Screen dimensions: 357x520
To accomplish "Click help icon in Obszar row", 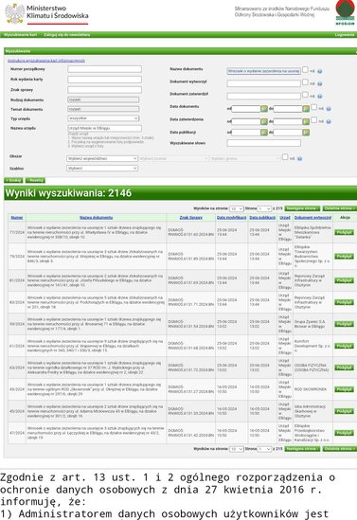I will (299, 159).
